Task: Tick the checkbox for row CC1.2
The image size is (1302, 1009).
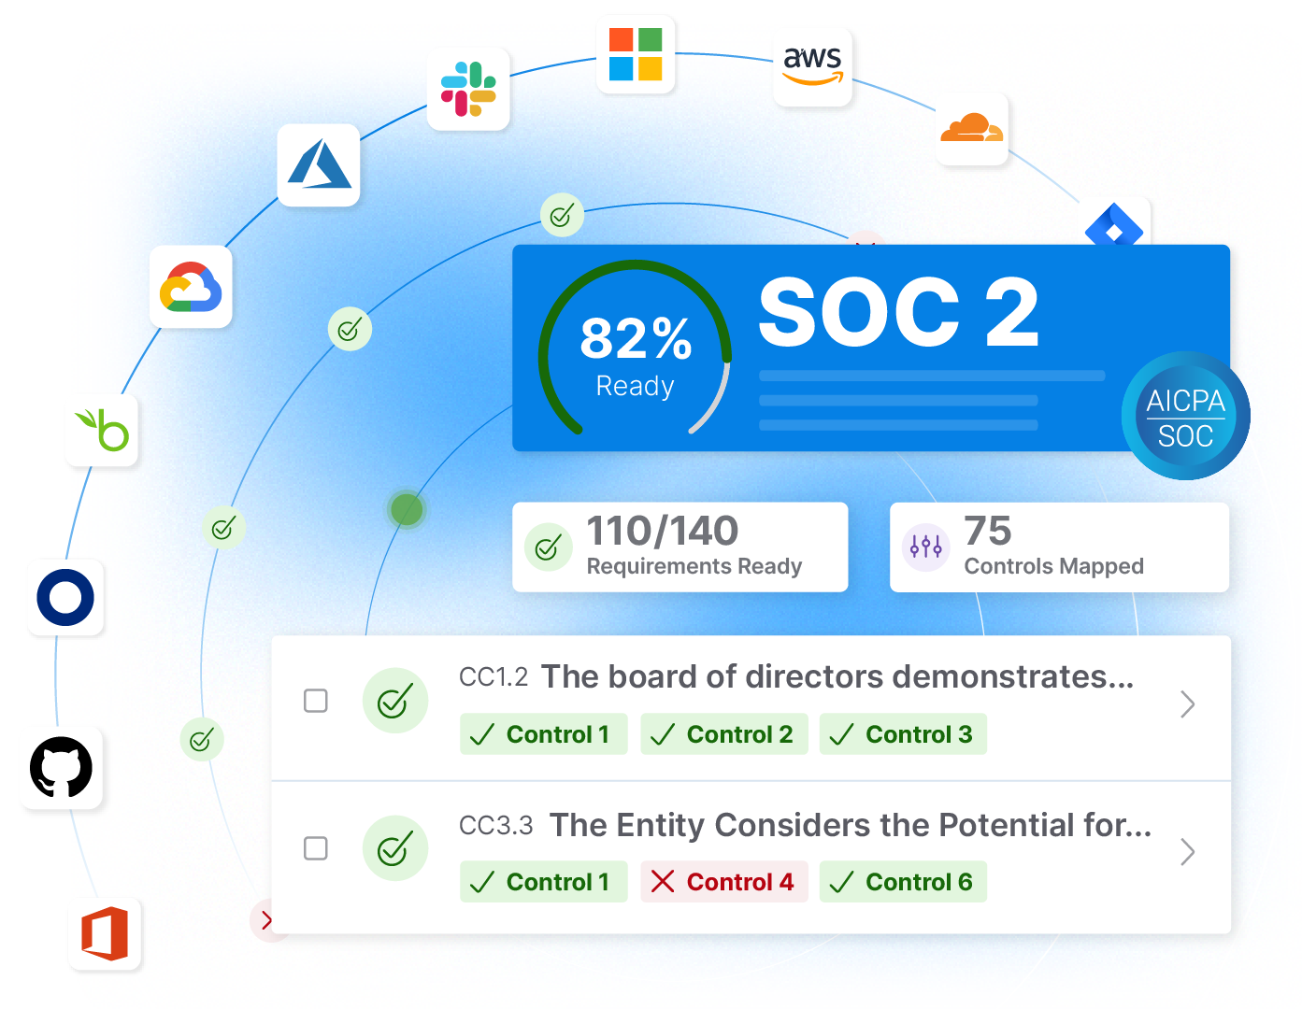Action: tap(316, 701)
